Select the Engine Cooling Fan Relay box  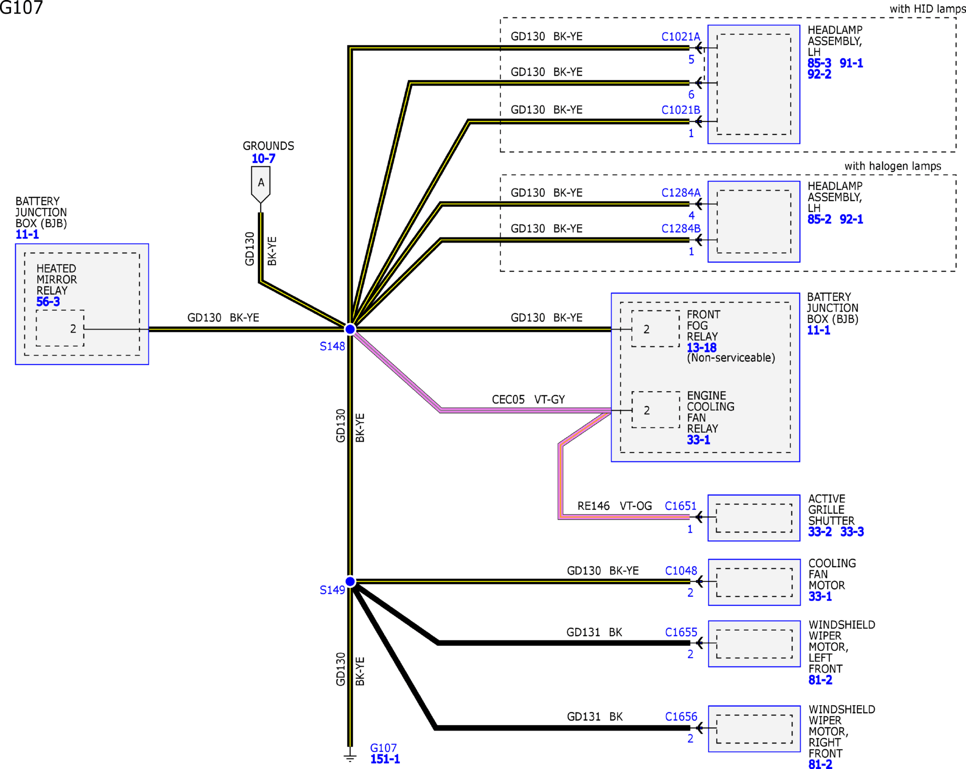(x=656, y=410)
